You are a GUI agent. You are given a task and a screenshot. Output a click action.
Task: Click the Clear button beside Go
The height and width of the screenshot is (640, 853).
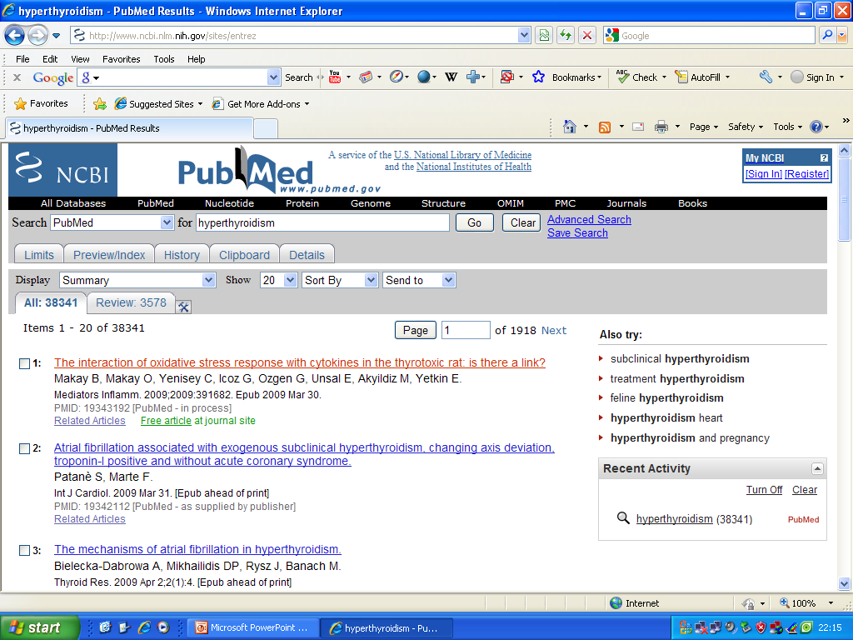(523, 222)
